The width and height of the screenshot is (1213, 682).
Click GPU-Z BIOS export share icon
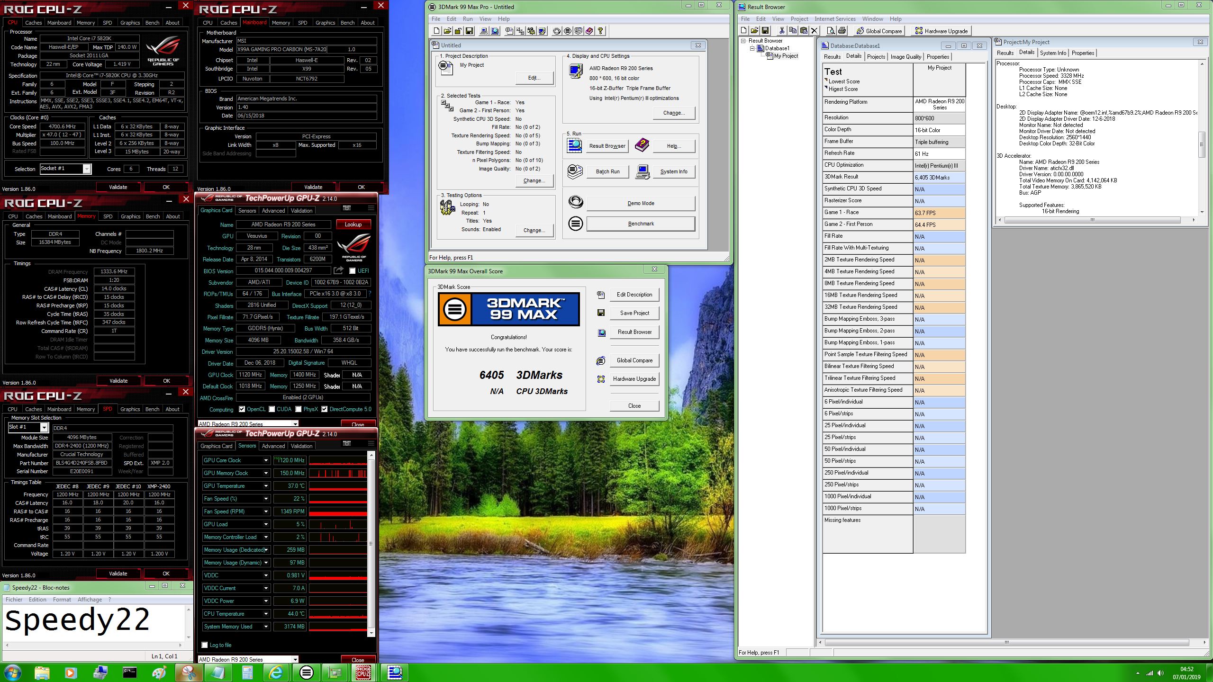coord(338,270)
